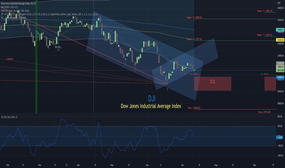The height and width of the screenshot is (168, 285).
Task: Select the 36000.00 price axis label
Action: pos(280,8)
